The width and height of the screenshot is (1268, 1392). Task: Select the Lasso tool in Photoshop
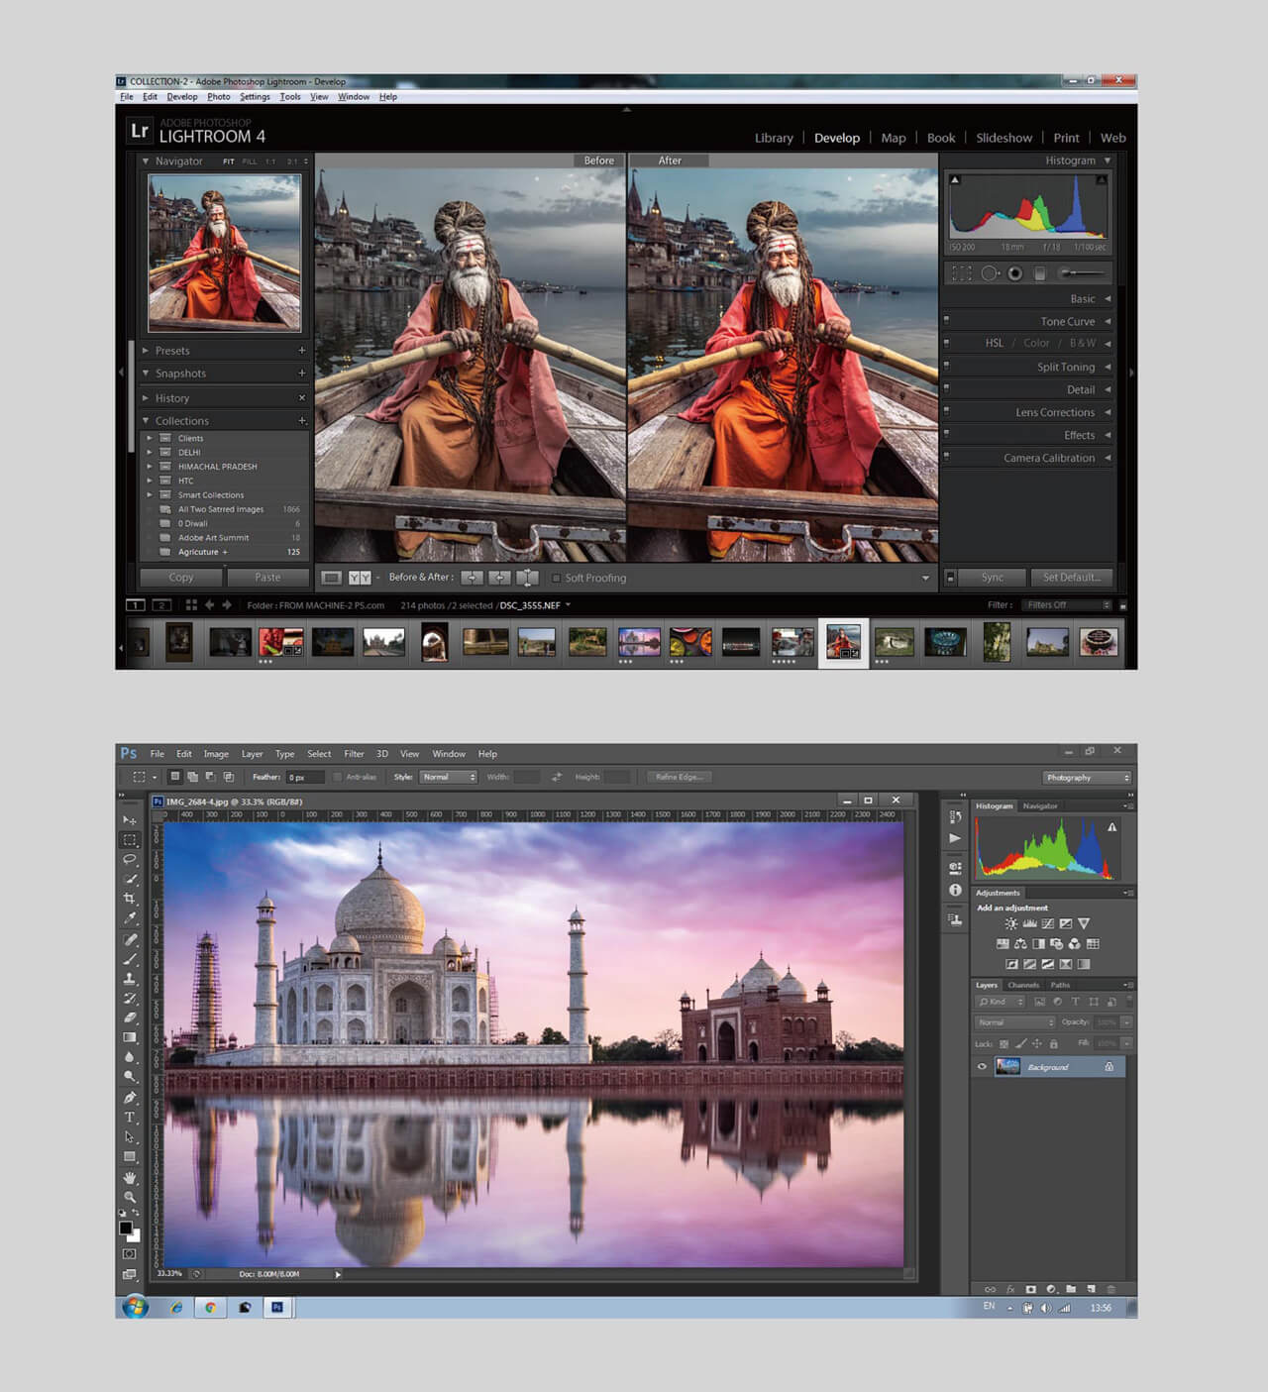(130, 860)
